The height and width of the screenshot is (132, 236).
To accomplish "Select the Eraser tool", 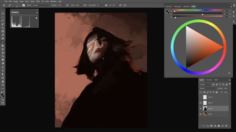I will 3,53.
